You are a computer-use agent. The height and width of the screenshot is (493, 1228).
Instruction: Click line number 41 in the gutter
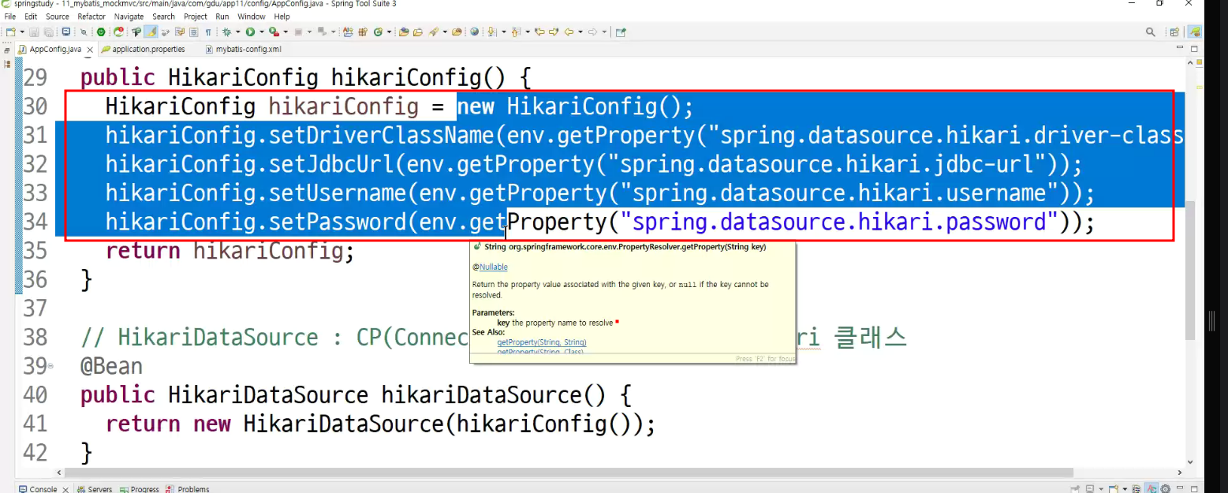click(x=35, y=424)
